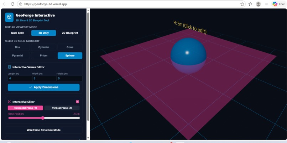Image resolution: width=287 pixels, height=143 pixels.
Task: Select the Prism geometry
Action: point(43,56)
